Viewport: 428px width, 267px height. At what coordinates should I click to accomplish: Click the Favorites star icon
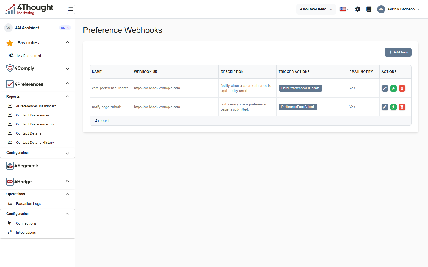pyautogui.click(x=10, y=43)
